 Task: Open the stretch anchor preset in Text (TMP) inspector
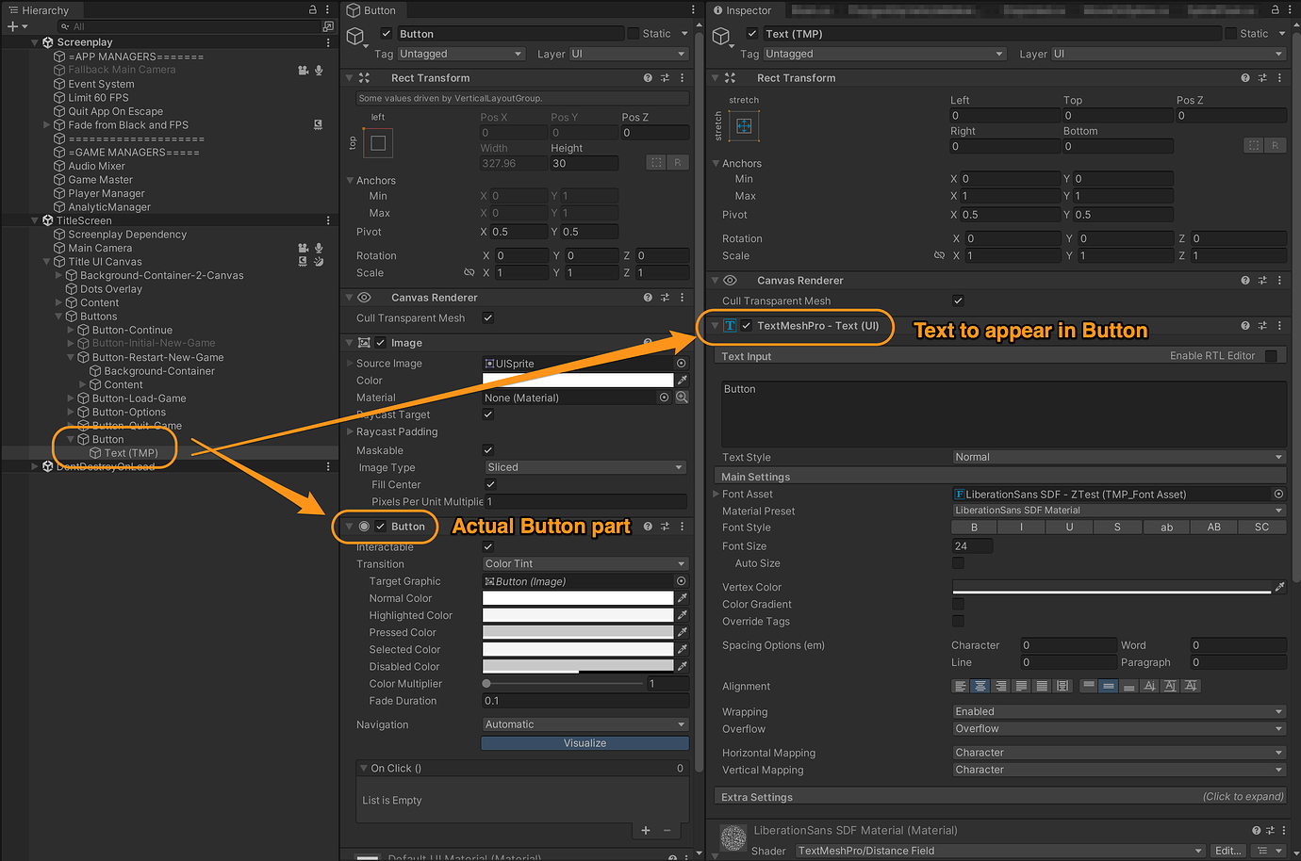coord(744,125)
